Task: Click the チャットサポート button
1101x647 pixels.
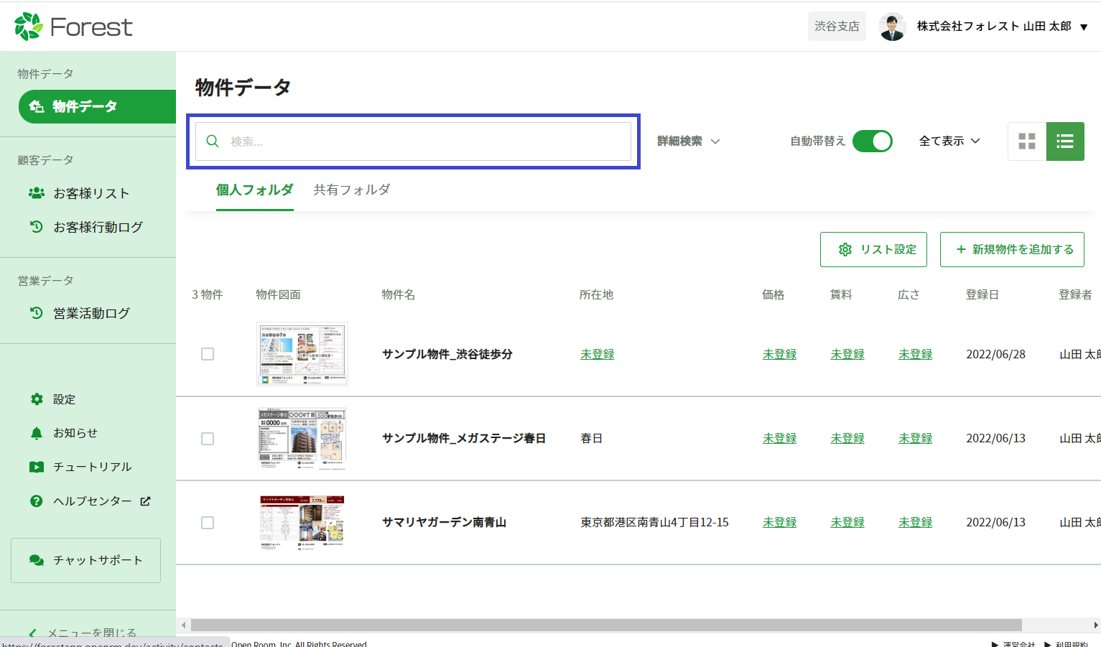Action: point(85,560)
